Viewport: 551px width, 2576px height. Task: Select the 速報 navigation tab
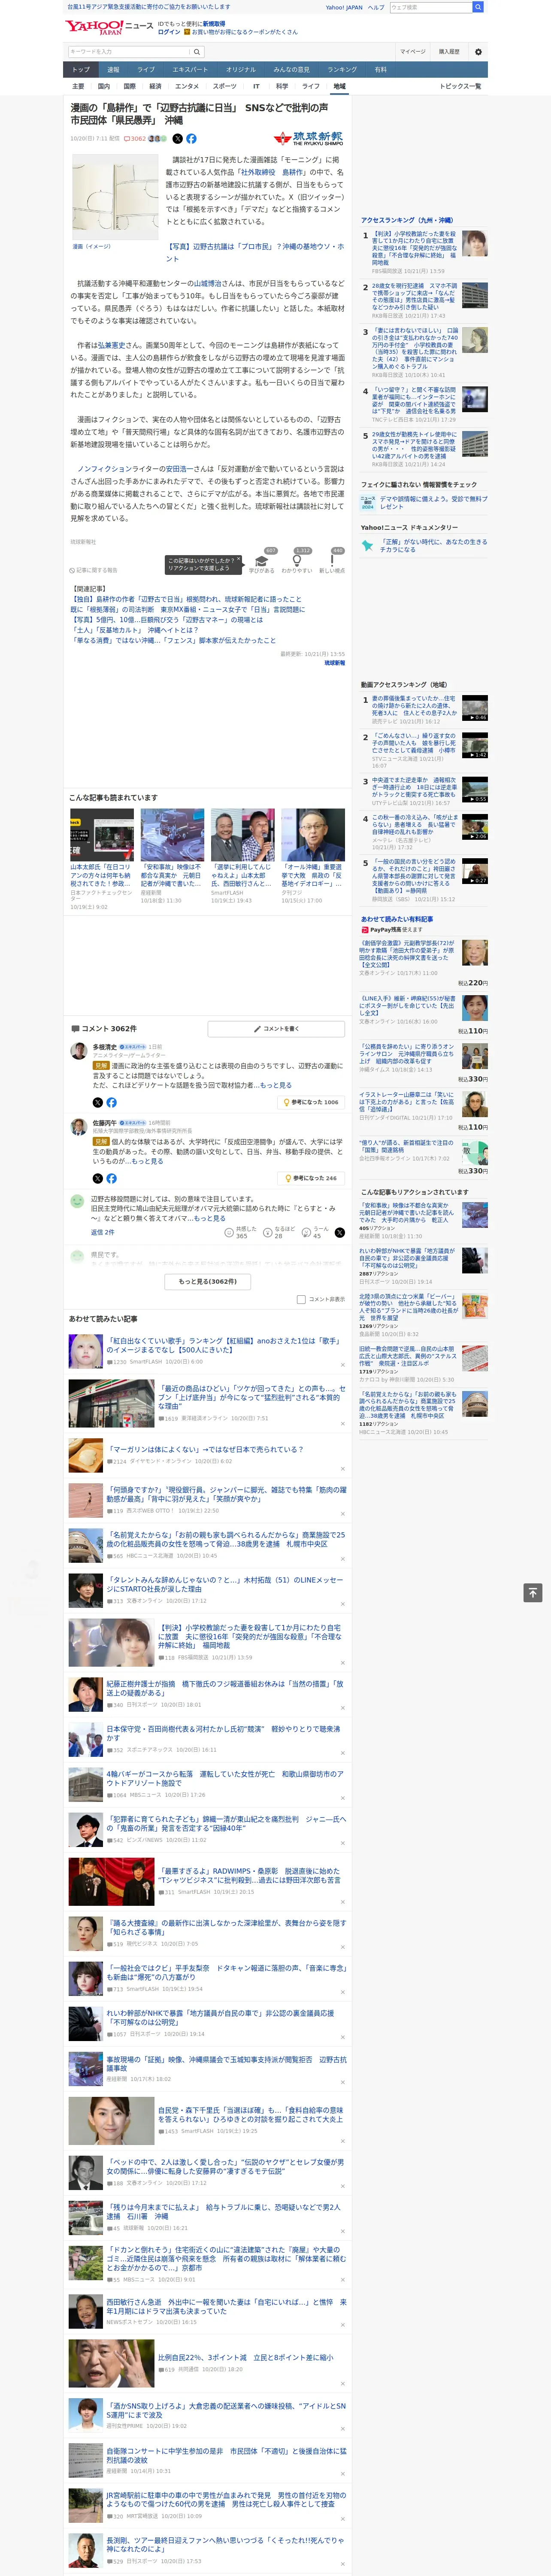click(x=113, y=70)
